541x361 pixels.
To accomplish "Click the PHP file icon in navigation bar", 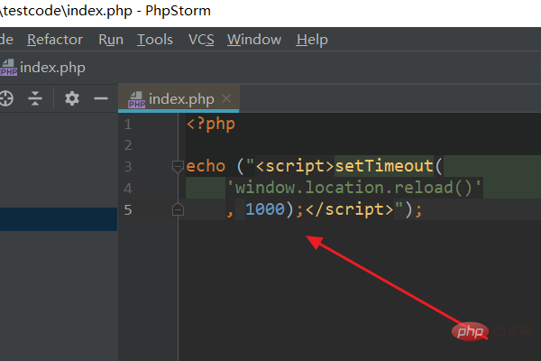I will 9,68.
